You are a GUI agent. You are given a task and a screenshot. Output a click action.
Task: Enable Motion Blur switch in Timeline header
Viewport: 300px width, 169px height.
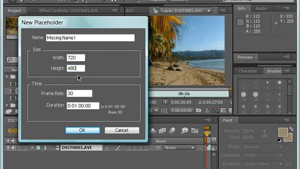tap(172, 131)
